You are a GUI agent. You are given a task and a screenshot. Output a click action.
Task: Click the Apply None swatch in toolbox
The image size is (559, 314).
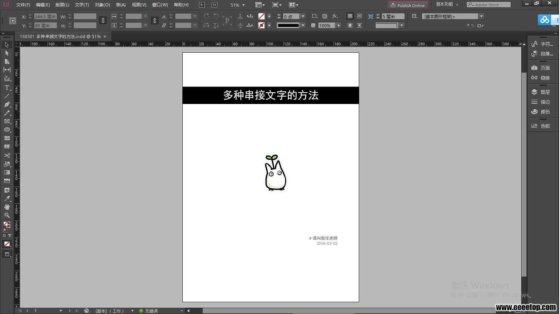click(x=7, y=244)
